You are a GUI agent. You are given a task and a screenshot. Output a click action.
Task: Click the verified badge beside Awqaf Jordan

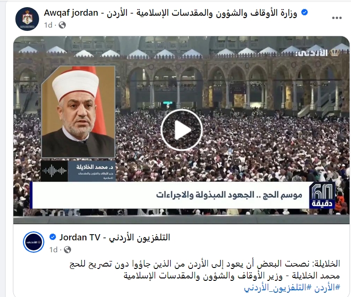304,12
